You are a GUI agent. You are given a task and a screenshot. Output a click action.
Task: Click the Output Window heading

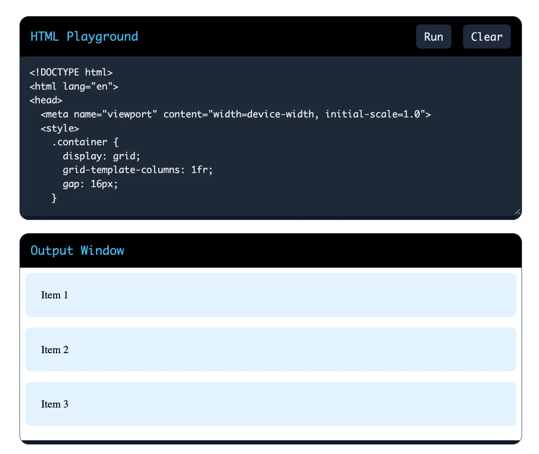tap(77, 251)
